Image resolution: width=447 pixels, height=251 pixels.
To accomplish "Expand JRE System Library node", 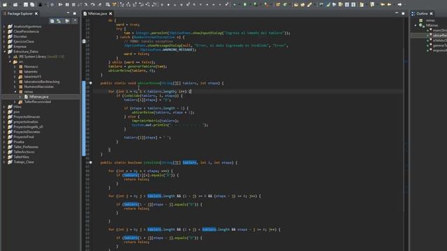I will pyautogui.click(x=10, y=56).
